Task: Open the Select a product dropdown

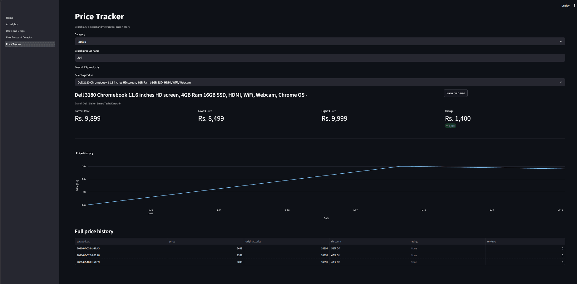Action: pyautogui.click(x=320, y=82)
